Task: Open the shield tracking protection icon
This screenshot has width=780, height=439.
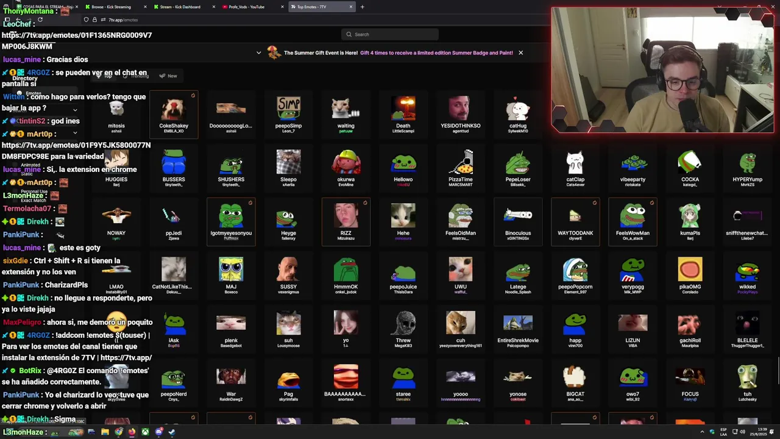Action: point(86,20)
